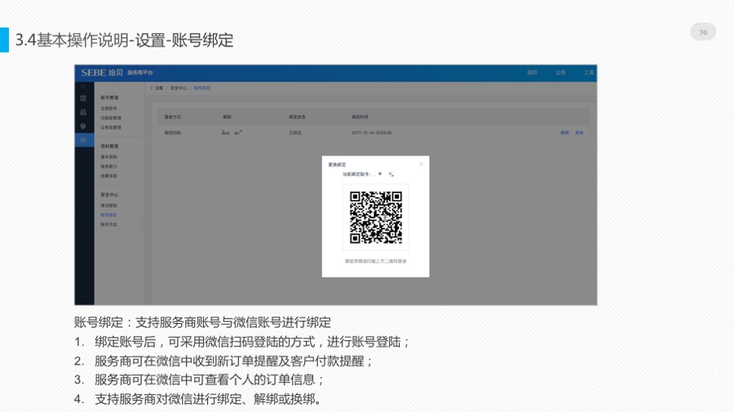Click the 账号管理 section heading
Viewport: 734px width, 412px height.
click(109, 98)
